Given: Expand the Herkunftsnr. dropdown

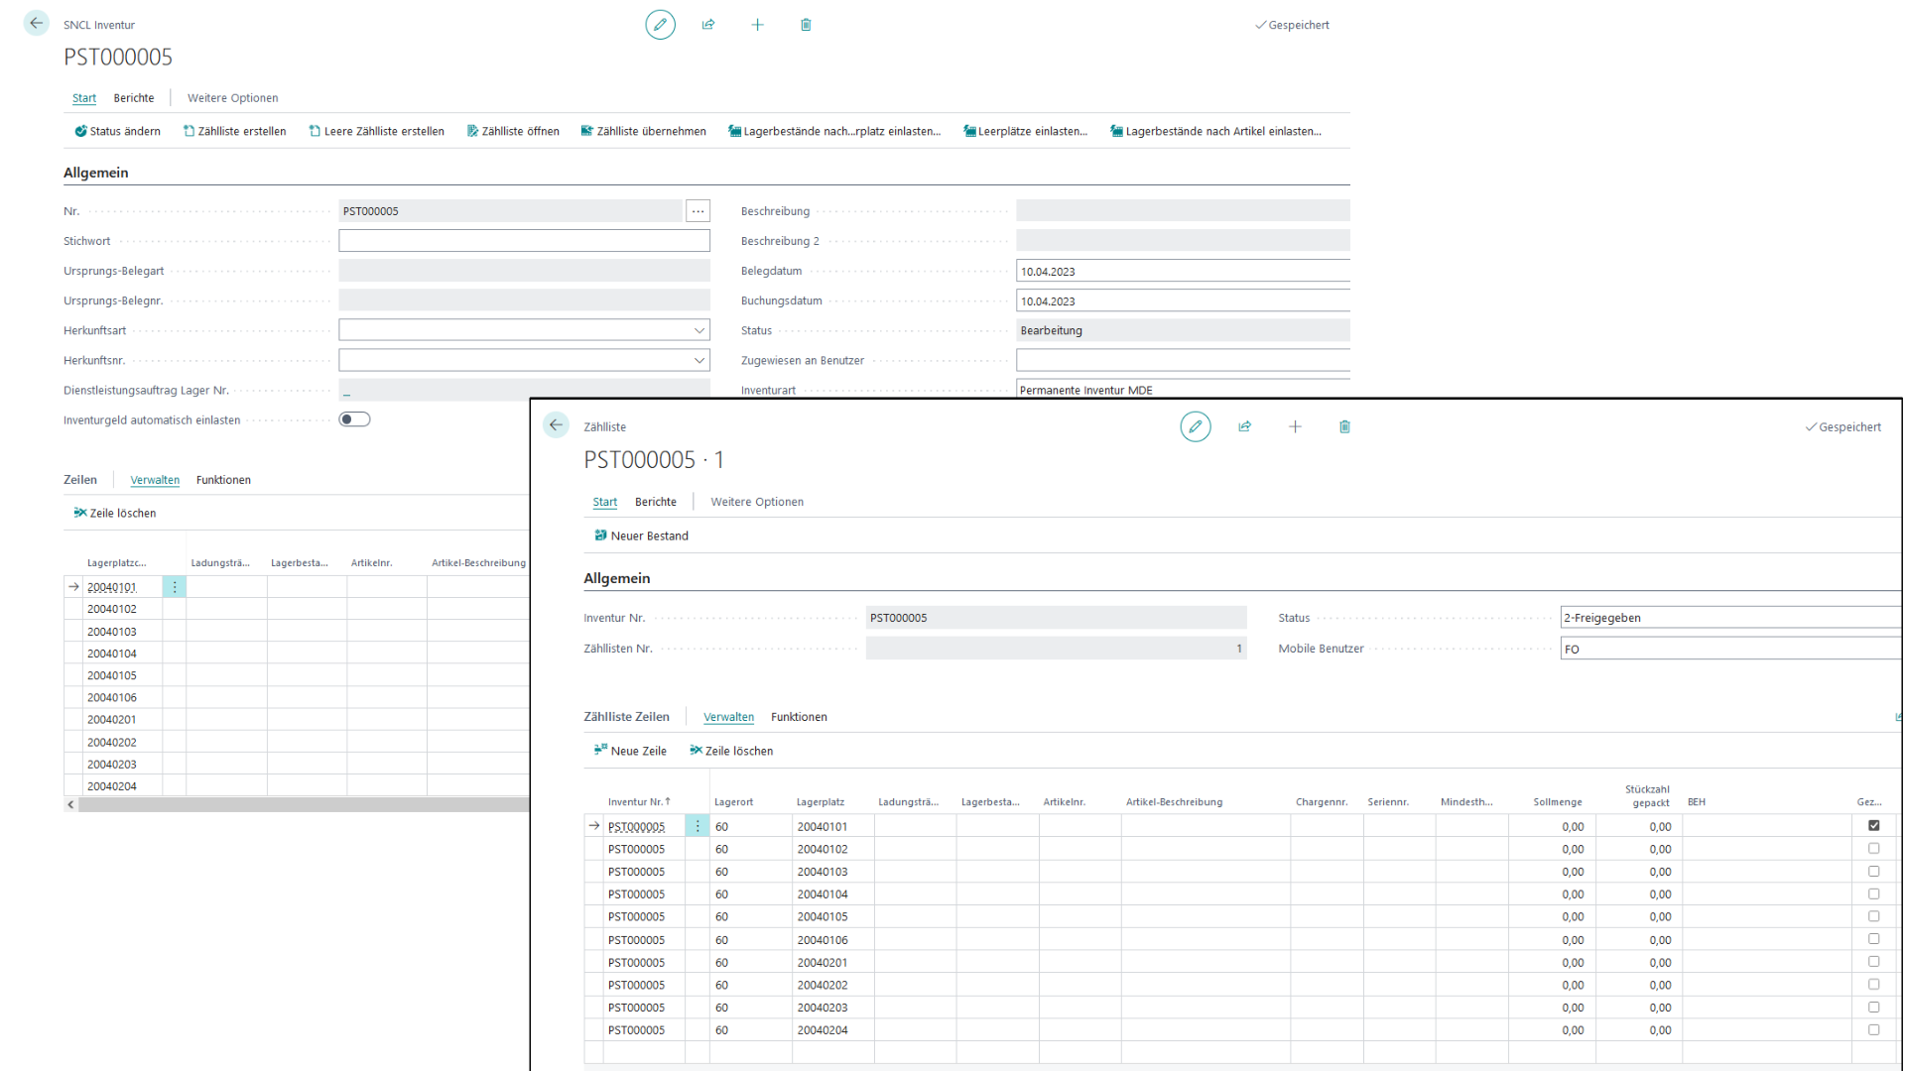Looking at the screenshot, I should (698, 360).
